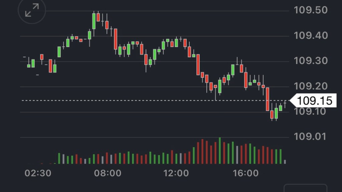
Task: Click the 02:30 time axis label
Action: click(x=38, y=173)
